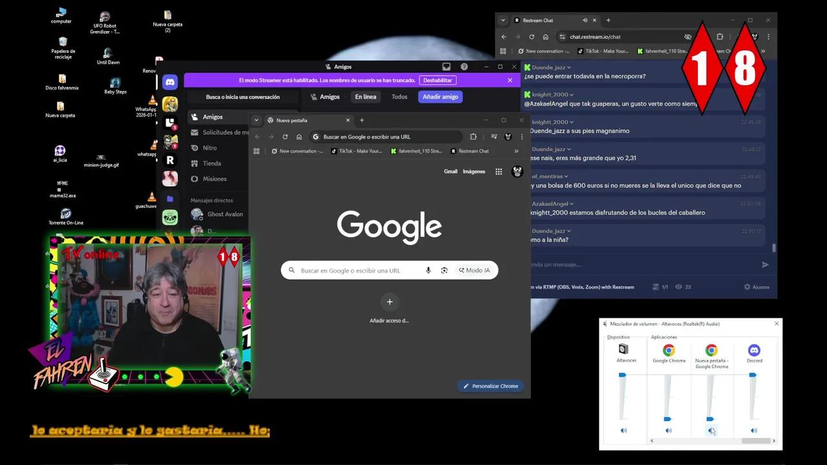Viewport: 827px width, 465px height.
Task: Go to home page in Nueva pestaña window
Action: 299,137
